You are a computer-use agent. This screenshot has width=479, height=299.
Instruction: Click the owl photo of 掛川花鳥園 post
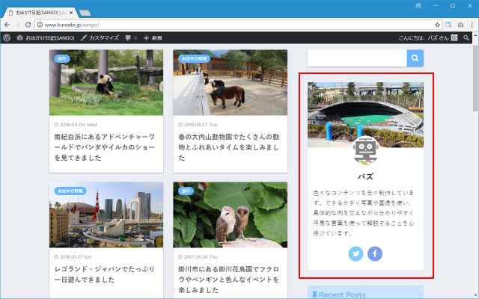coord(230,215)
